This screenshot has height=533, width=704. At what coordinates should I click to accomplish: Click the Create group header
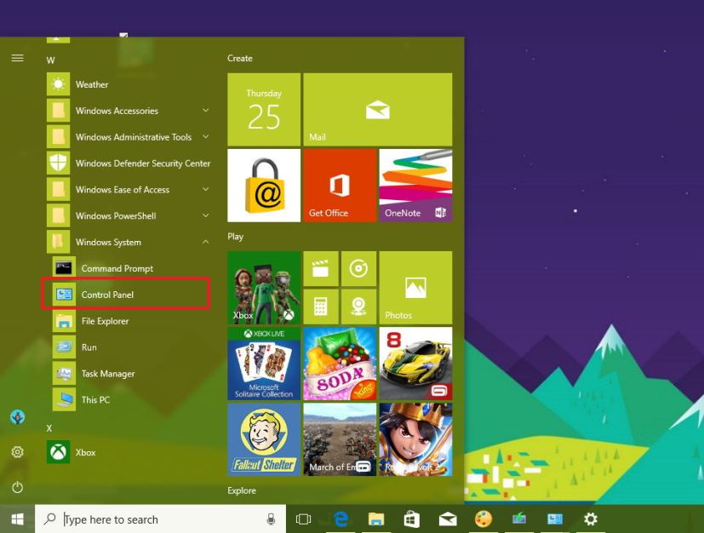[240, 59]
